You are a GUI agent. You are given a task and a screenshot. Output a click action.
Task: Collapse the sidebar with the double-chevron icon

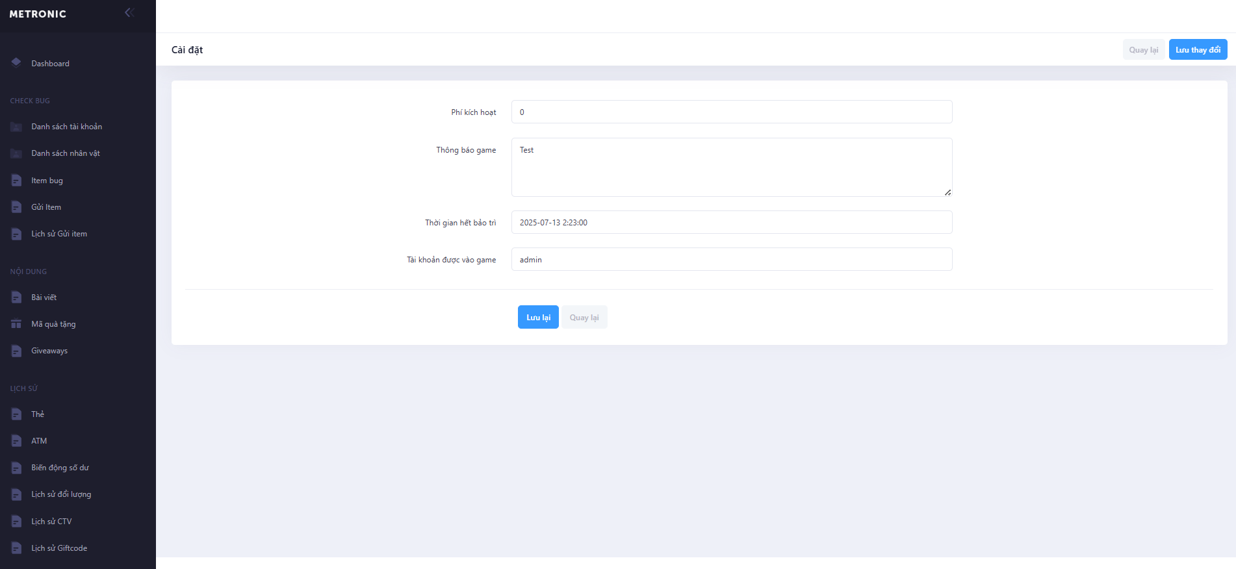[129, 12]
